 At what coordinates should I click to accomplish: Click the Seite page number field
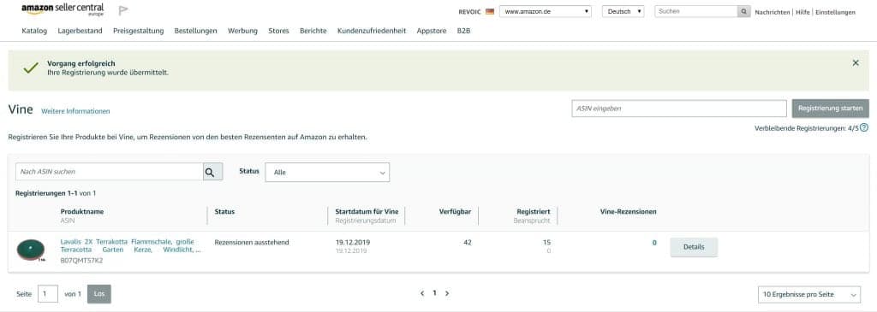48,293
